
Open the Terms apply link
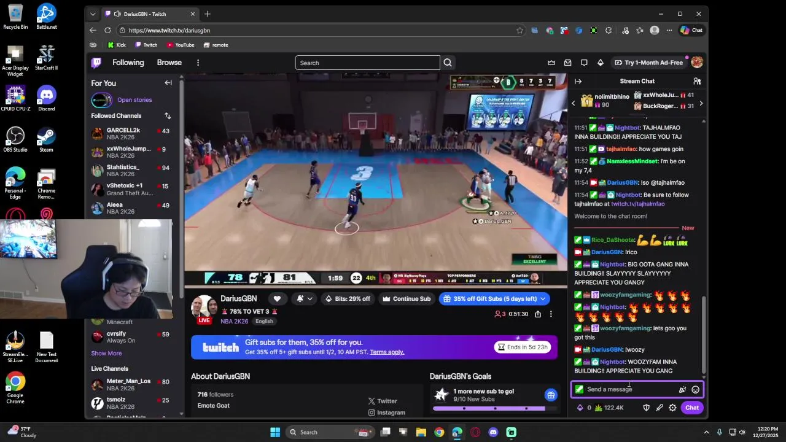coord(387,352)
